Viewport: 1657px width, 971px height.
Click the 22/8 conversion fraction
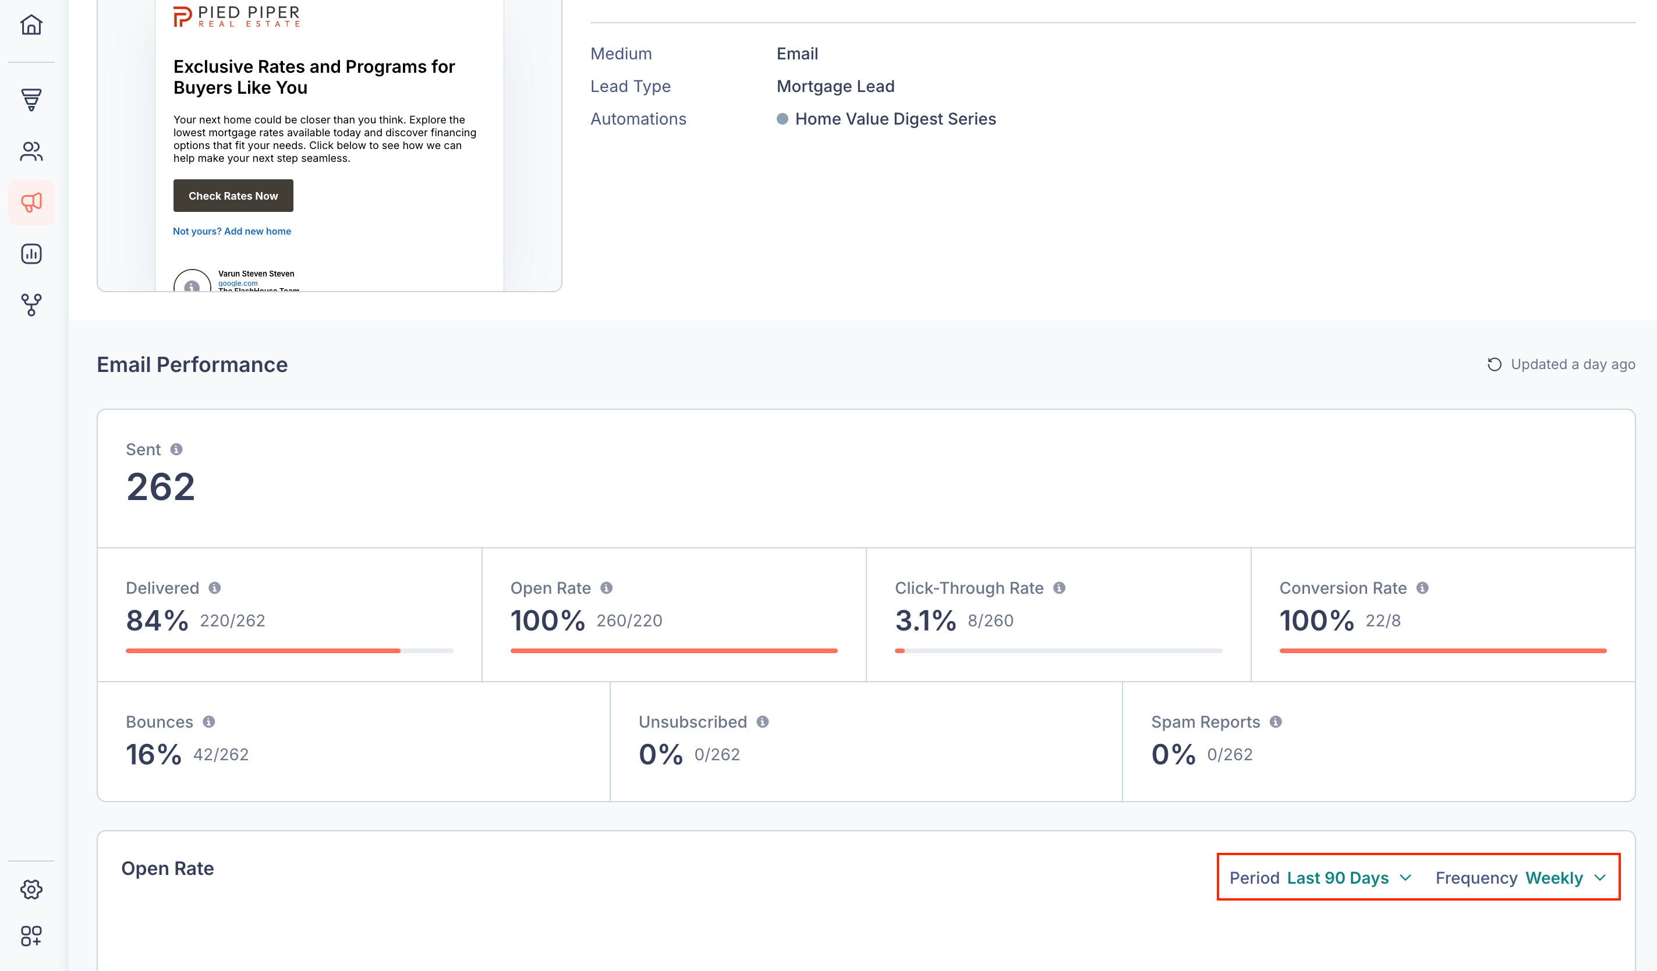1383,621
